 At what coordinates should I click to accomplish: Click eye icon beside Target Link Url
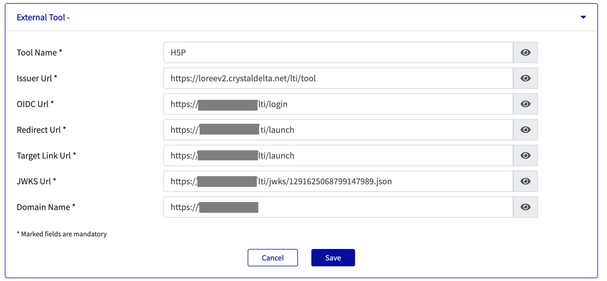525,156
